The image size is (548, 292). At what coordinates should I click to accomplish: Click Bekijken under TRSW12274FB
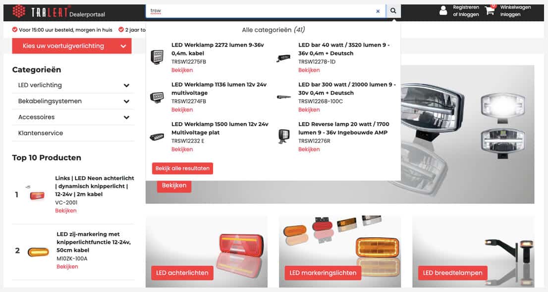pos(182,110)
